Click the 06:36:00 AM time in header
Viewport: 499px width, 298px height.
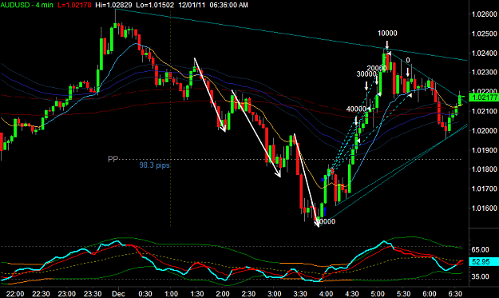point(229,5)
